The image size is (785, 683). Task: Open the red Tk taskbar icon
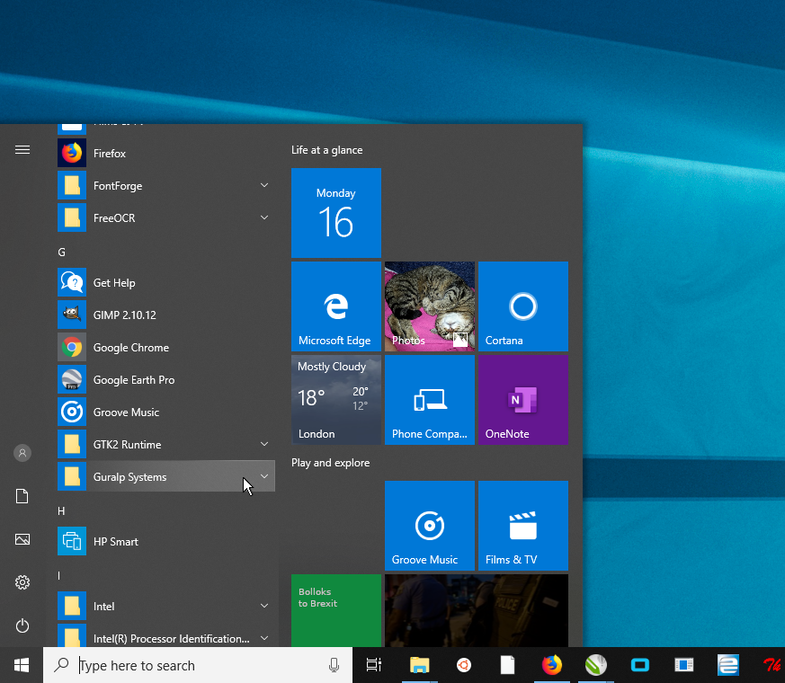pos(772,665)
